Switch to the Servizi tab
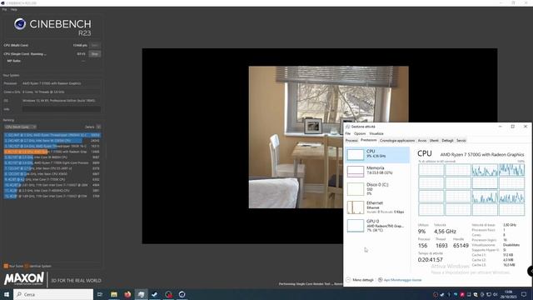The image size is (533, 300). coord(461,141)
